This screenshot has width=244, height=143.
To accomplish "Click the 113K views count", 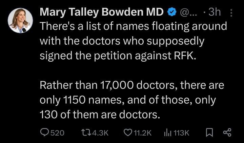I will tap(181, 133).
